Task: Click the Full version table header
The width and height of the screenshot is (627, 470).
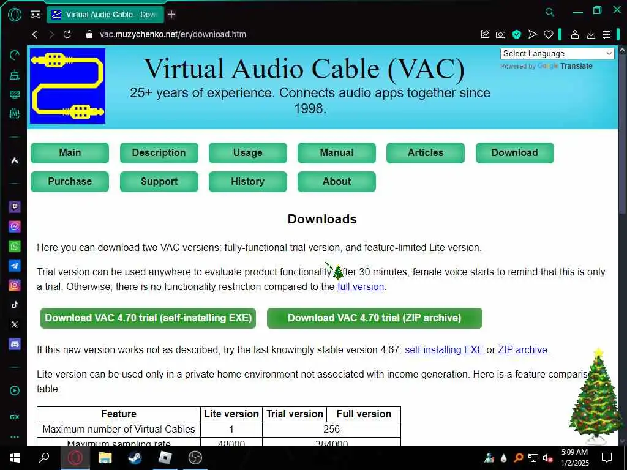Action: tap(364, 414)
